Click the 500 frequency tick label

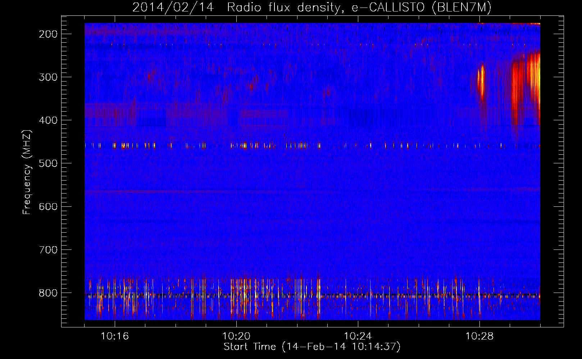click(48, 163)
